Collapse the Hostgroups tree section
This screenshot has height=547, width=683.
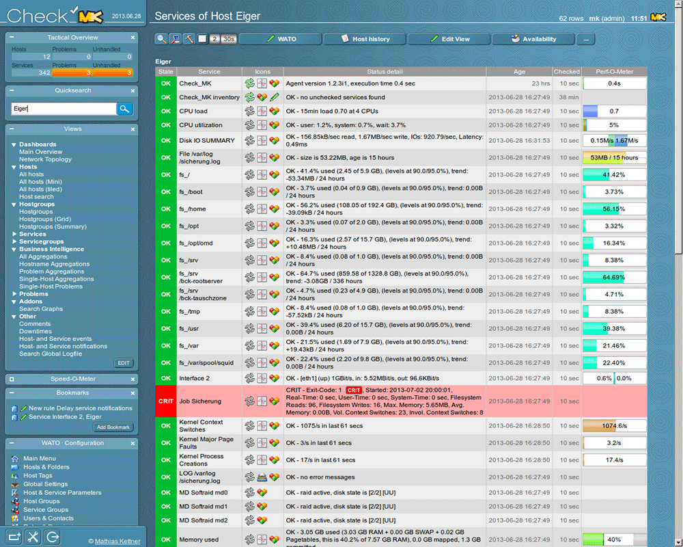14,204
